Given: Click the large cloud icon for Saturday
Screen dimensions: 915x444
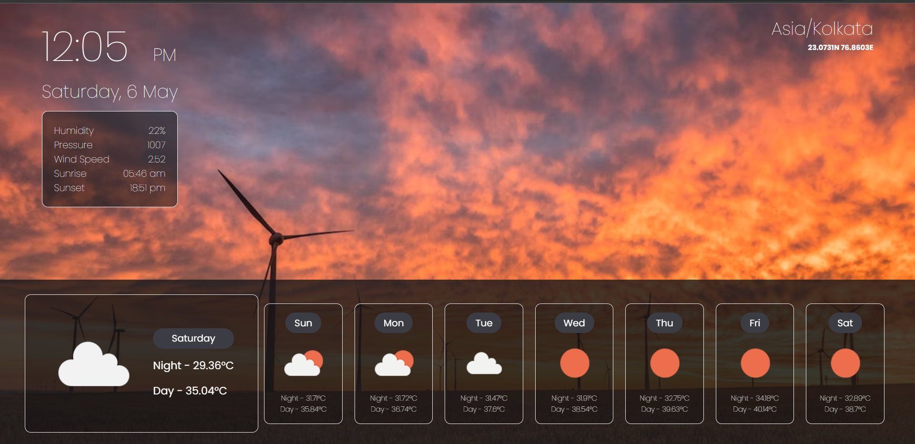Looking at the screenshot, I should pyautogui.click(x=93, y=364).
